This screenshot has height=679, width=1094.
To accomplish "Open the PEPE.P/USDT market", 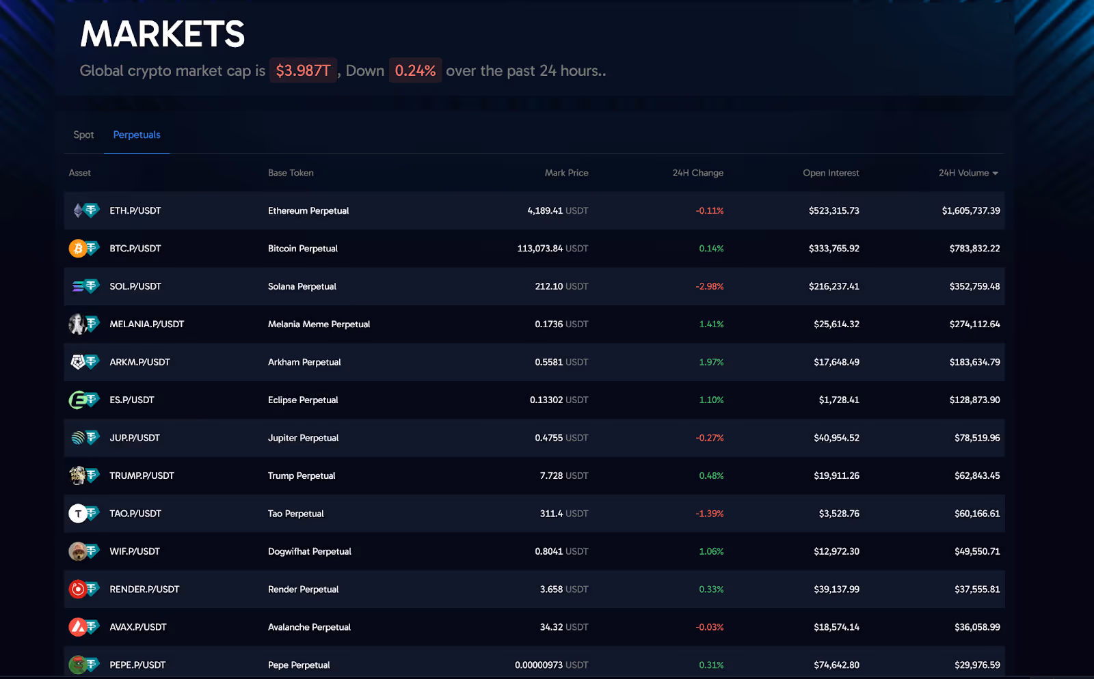I will (x=137, y=665).
